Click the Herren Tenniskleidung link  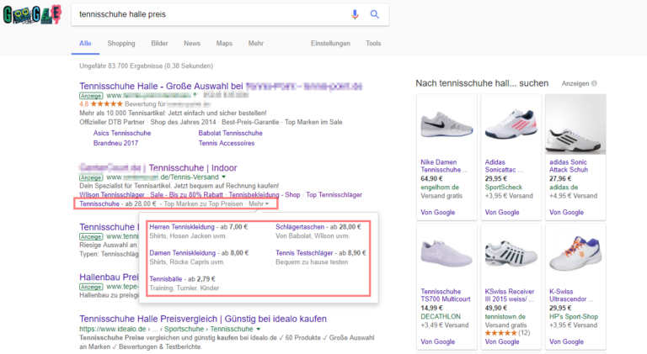[179, 227]
